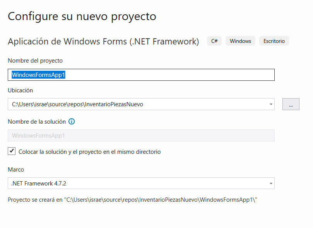The height and width of the screenshot is (228, 313).
Task: Click the 'Nombre del proyecto' label
Action: click(x=35, y=61)
